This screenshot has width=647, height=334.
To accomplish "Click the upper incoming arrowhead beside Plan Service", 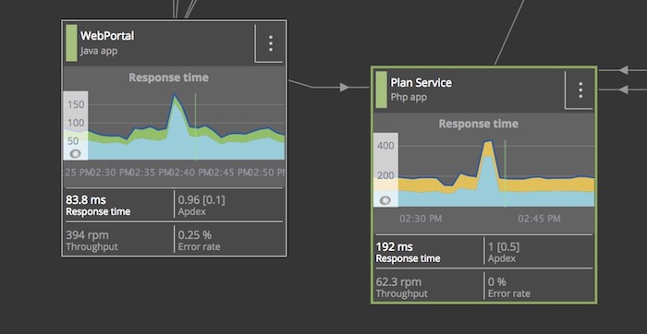I will coord(624,70).
